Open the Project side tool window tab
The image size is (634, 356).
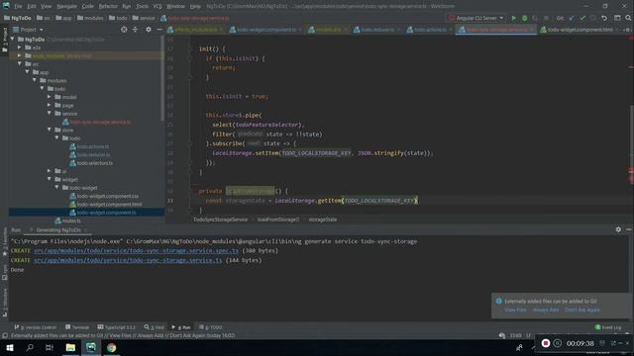(x=4, y=39)
